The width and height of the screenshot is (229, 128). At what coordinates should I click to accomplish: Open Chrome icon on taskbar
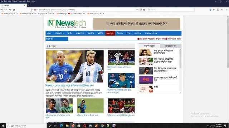point(102,126)
